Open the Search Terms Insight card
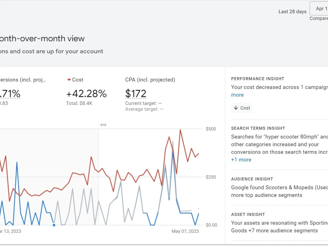The height and width of the screenshot is (246, 328). [x=279, y=145]
